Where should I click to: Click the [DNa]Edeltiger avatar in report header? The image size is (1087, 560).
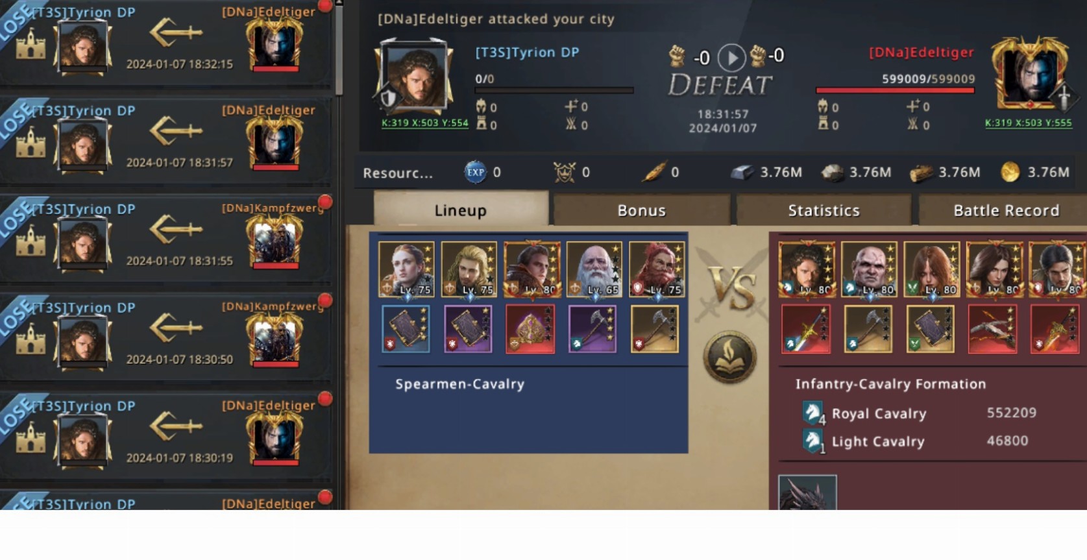[x=1030, y=73]
